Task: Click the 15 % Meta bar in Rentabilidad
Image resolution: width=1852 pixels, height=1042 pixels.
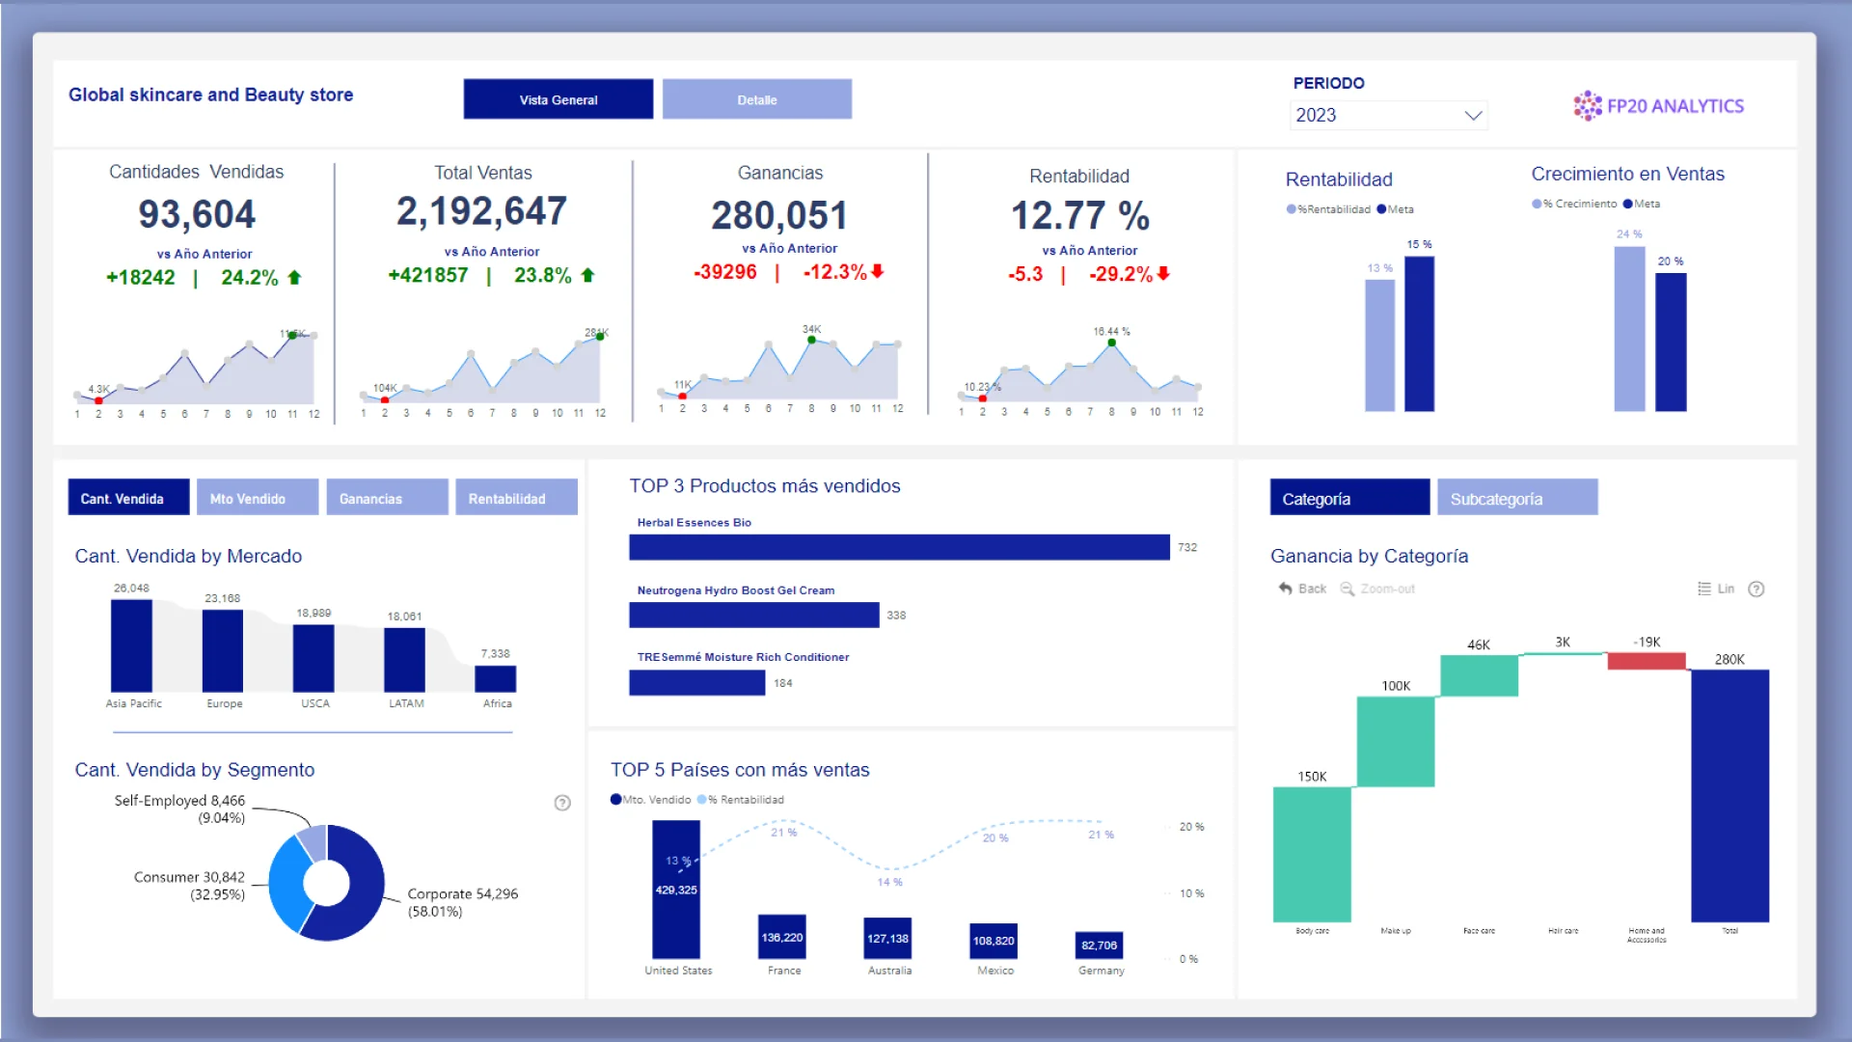Action: (1419, 334)
